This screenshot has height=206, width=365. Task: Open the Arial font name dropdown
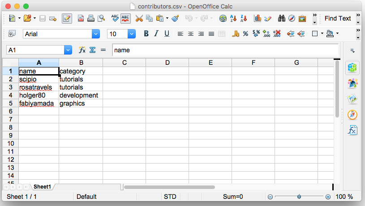[x=96, y=34]
